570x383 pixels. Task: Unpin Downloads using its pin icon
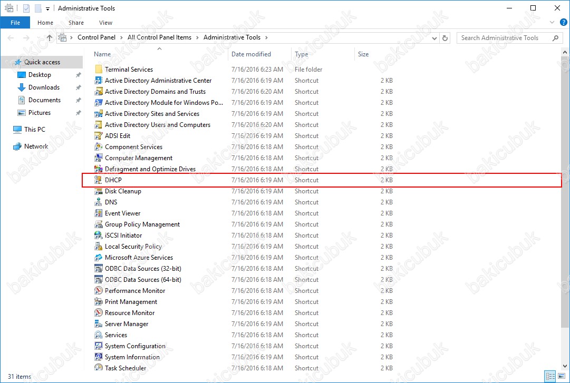click(78, 87)
